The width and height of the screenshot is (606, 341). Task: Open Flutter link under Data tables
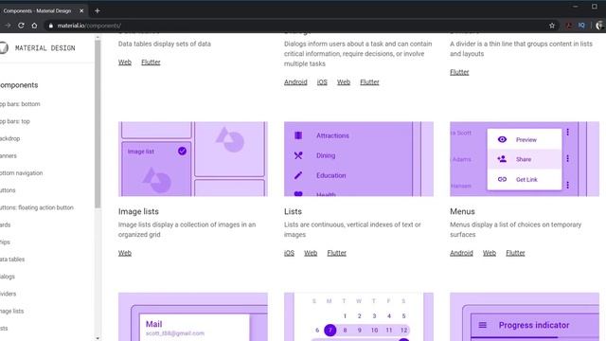pos(151,63)
